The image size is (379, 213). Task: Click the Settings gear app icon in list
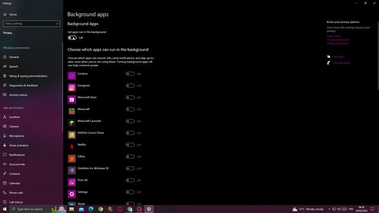(72, 194)
